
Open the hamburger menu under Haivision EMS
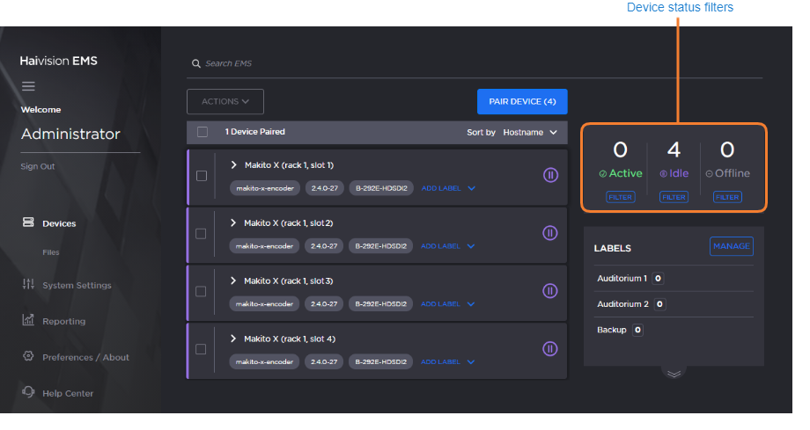point(28,86)
